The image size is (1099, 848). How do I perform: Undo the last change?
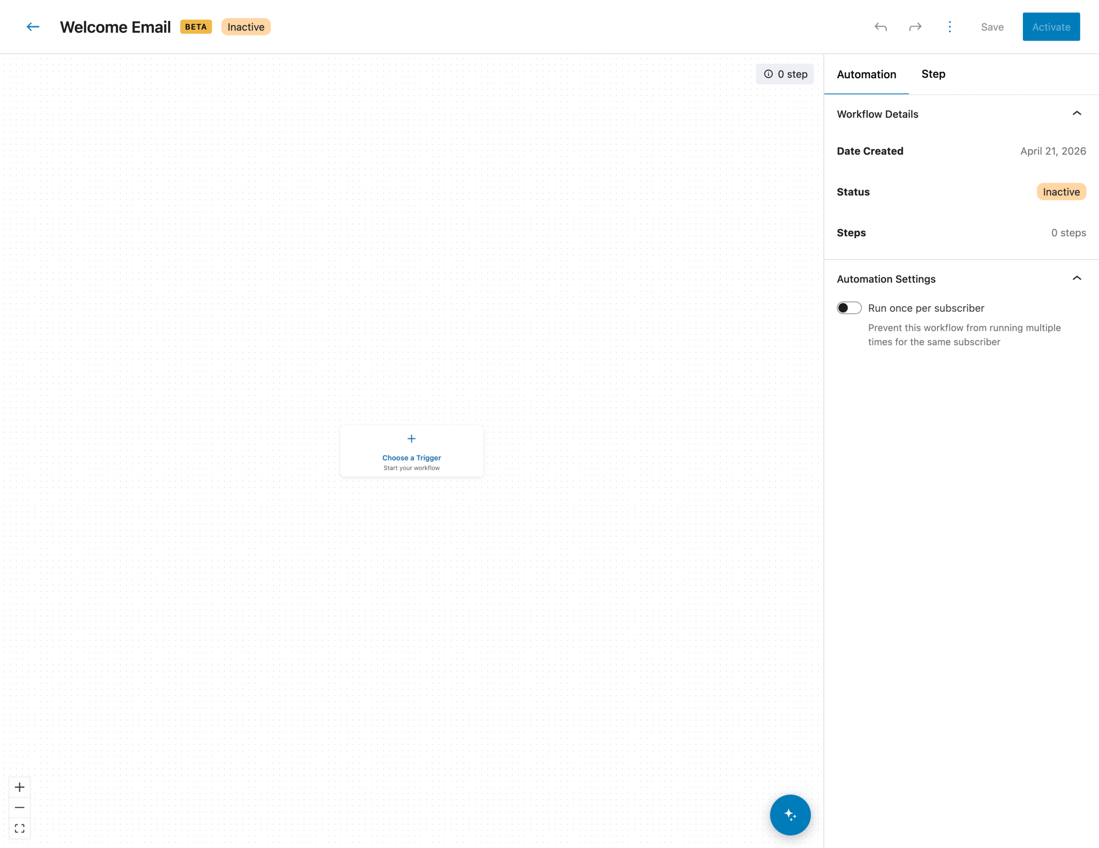click(x=880, y=27)
